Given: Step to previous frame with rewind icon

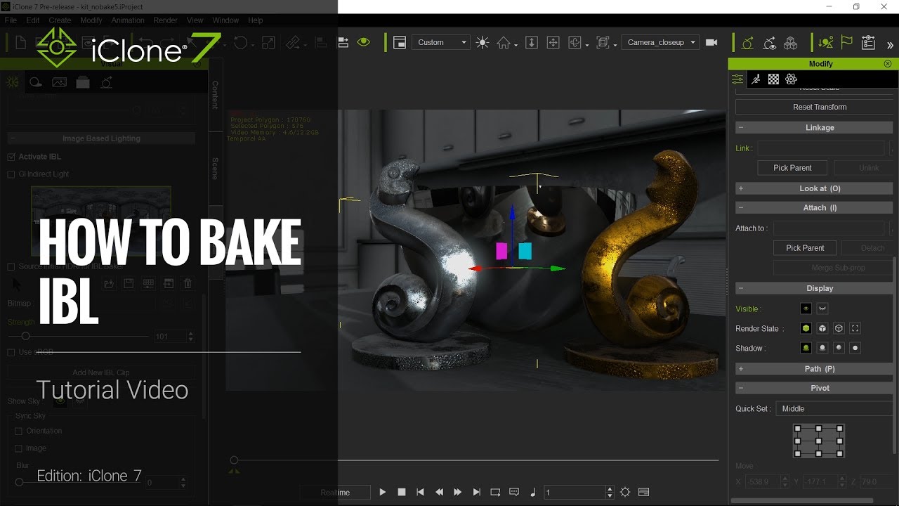Looking at the screenshot, I should pos(440,493).
